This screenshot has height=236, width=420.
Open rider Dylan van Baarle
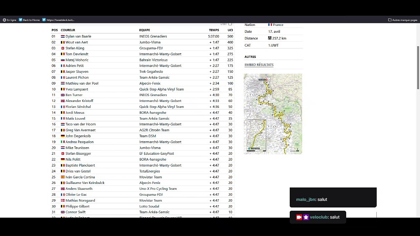[78, 36]
